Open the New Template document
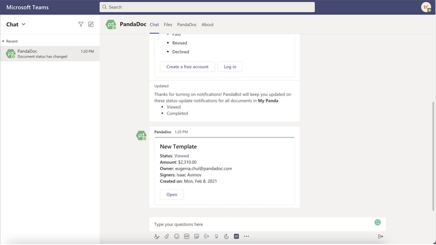Screen dimensions: 436x245 click(172, 195)
